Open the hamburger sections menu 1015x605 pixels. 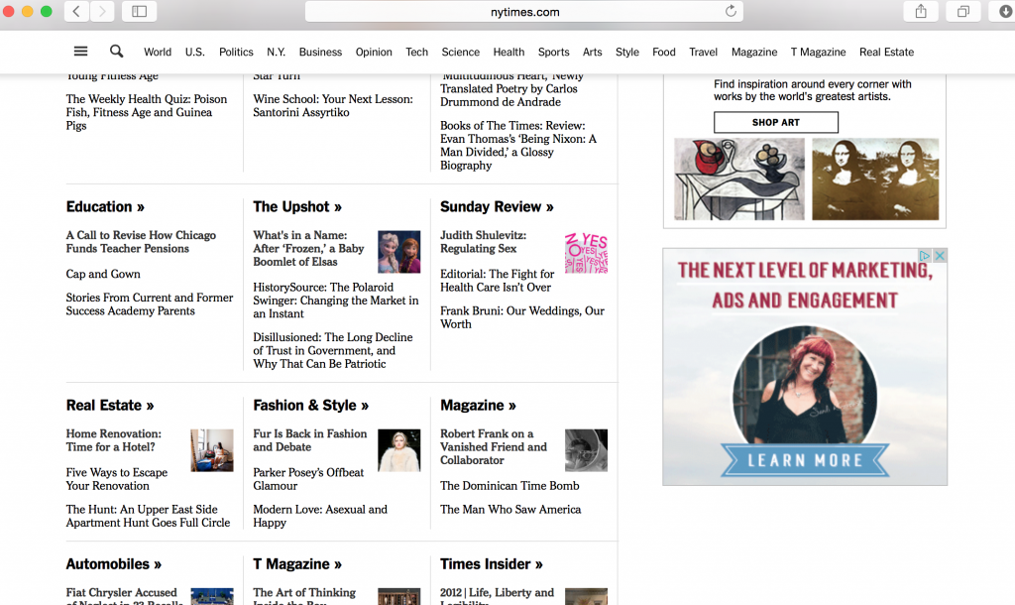coord(81,52)
